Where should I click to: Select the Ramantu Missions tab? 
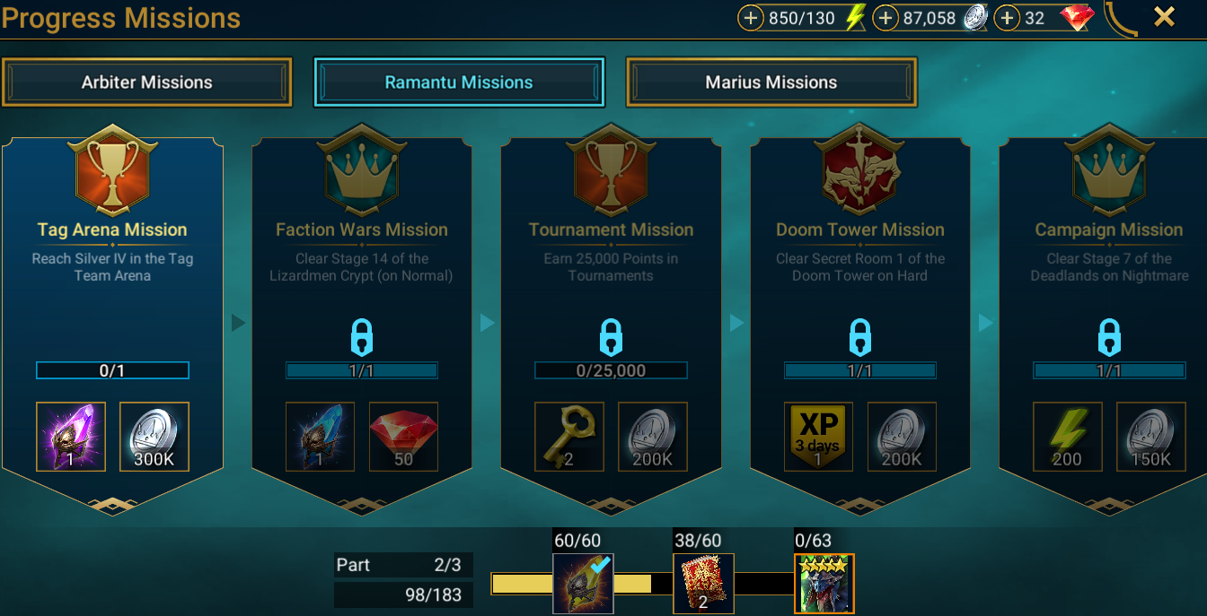(459, 82)
